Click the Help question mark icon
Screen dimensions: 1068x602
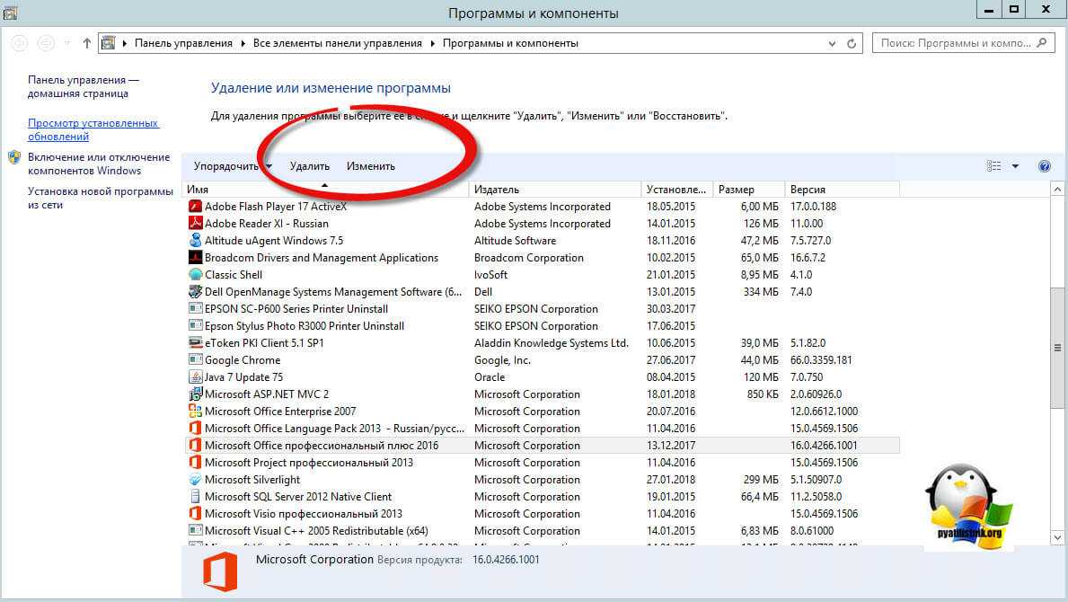(1044, 166)
